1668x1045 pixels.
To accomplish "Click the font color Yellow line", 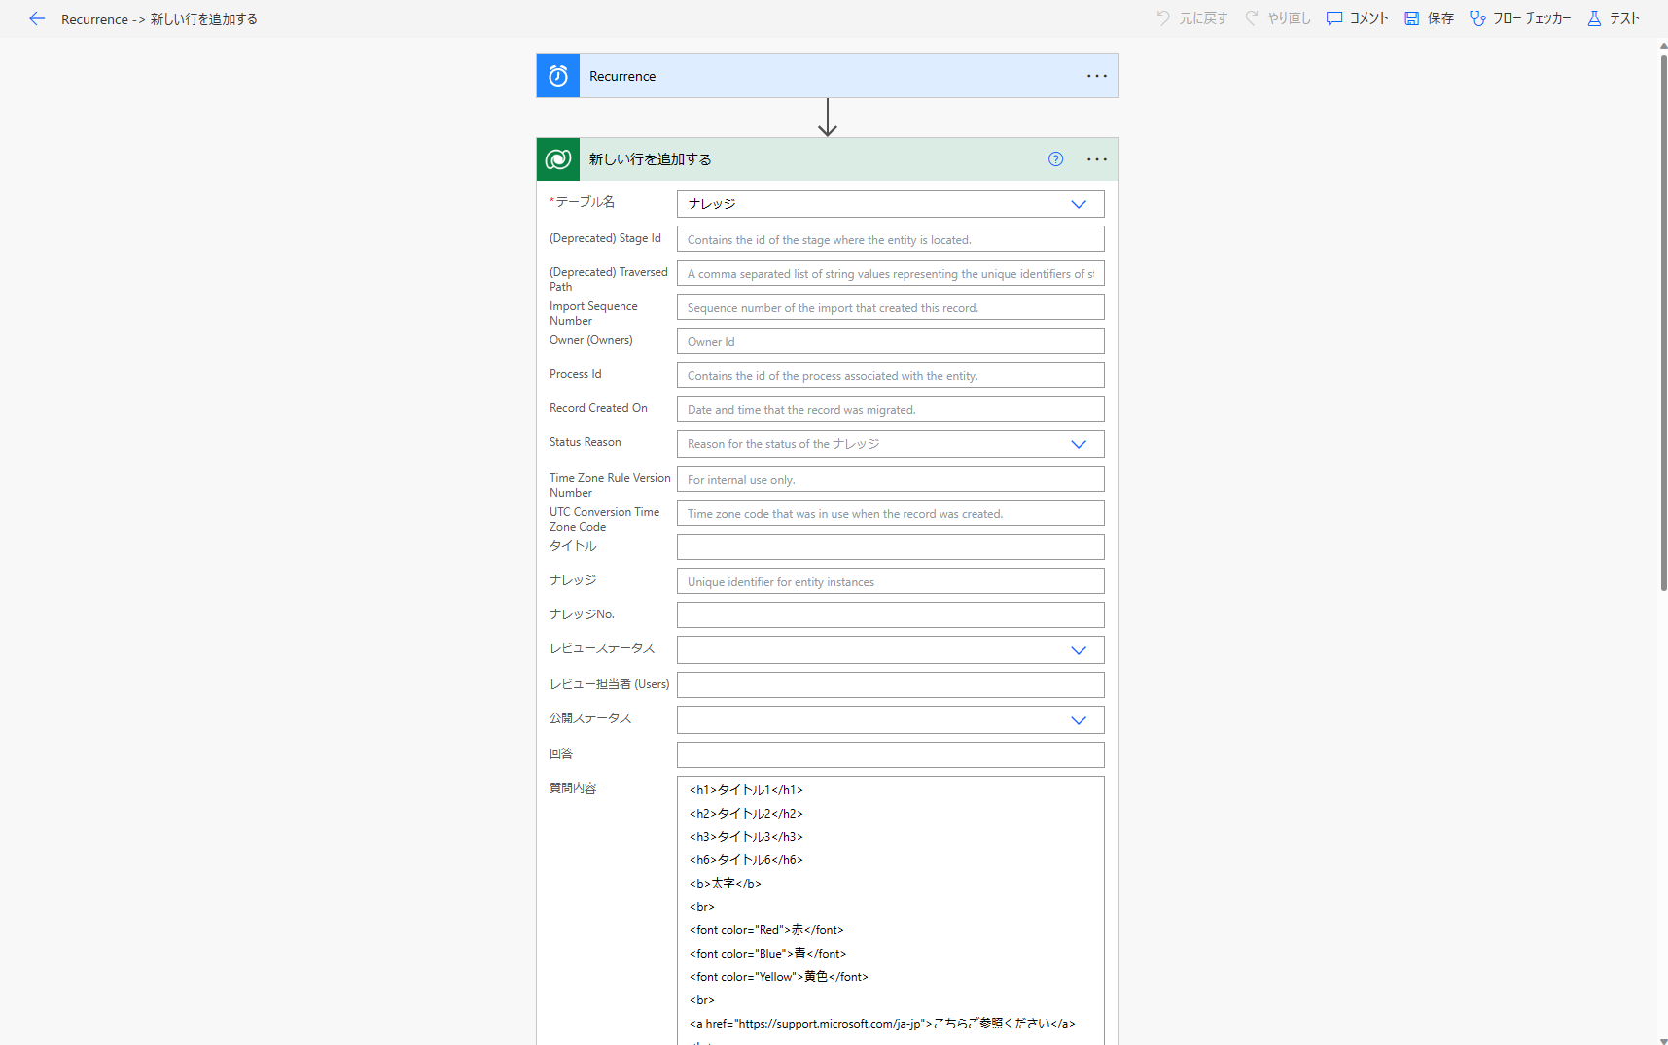I will pos(779,977).
